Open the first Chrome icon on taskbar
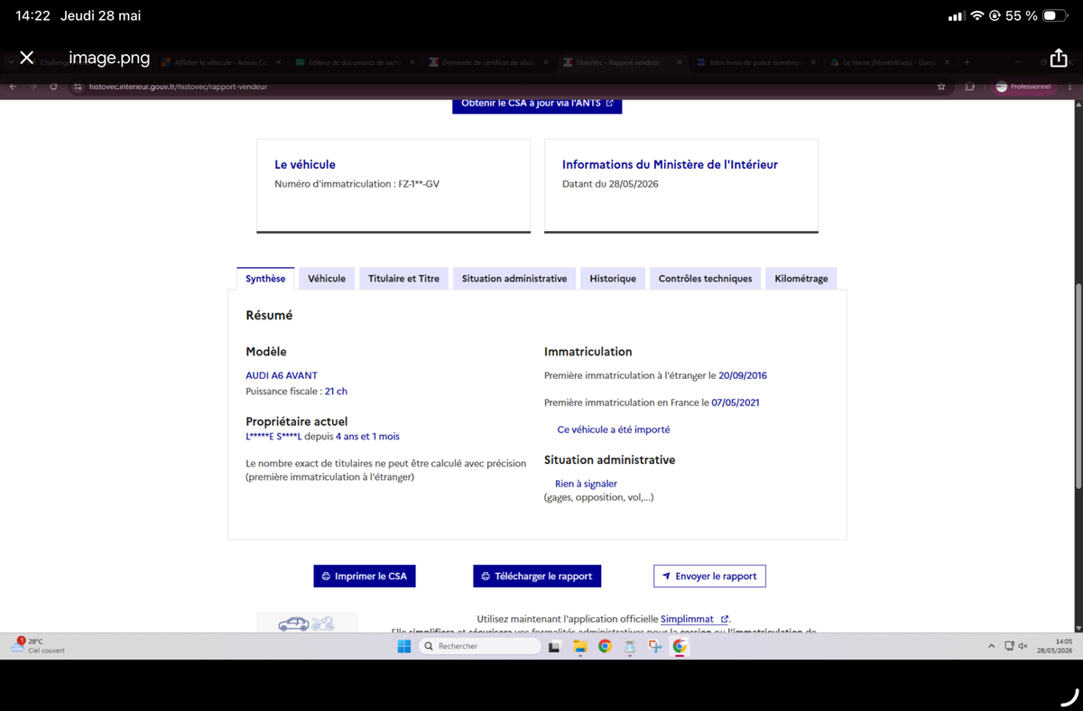Viewport: 1083px width, 711px height. pos(605,646)
